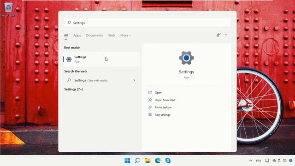Choose Unpin from Start
Screen dimensions: 295x166
(x=165, y=100)
